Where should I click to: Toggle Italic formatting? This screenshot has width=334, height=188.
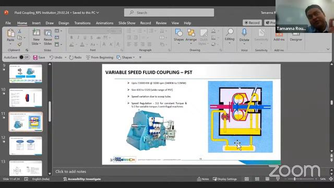coord(78,38)
